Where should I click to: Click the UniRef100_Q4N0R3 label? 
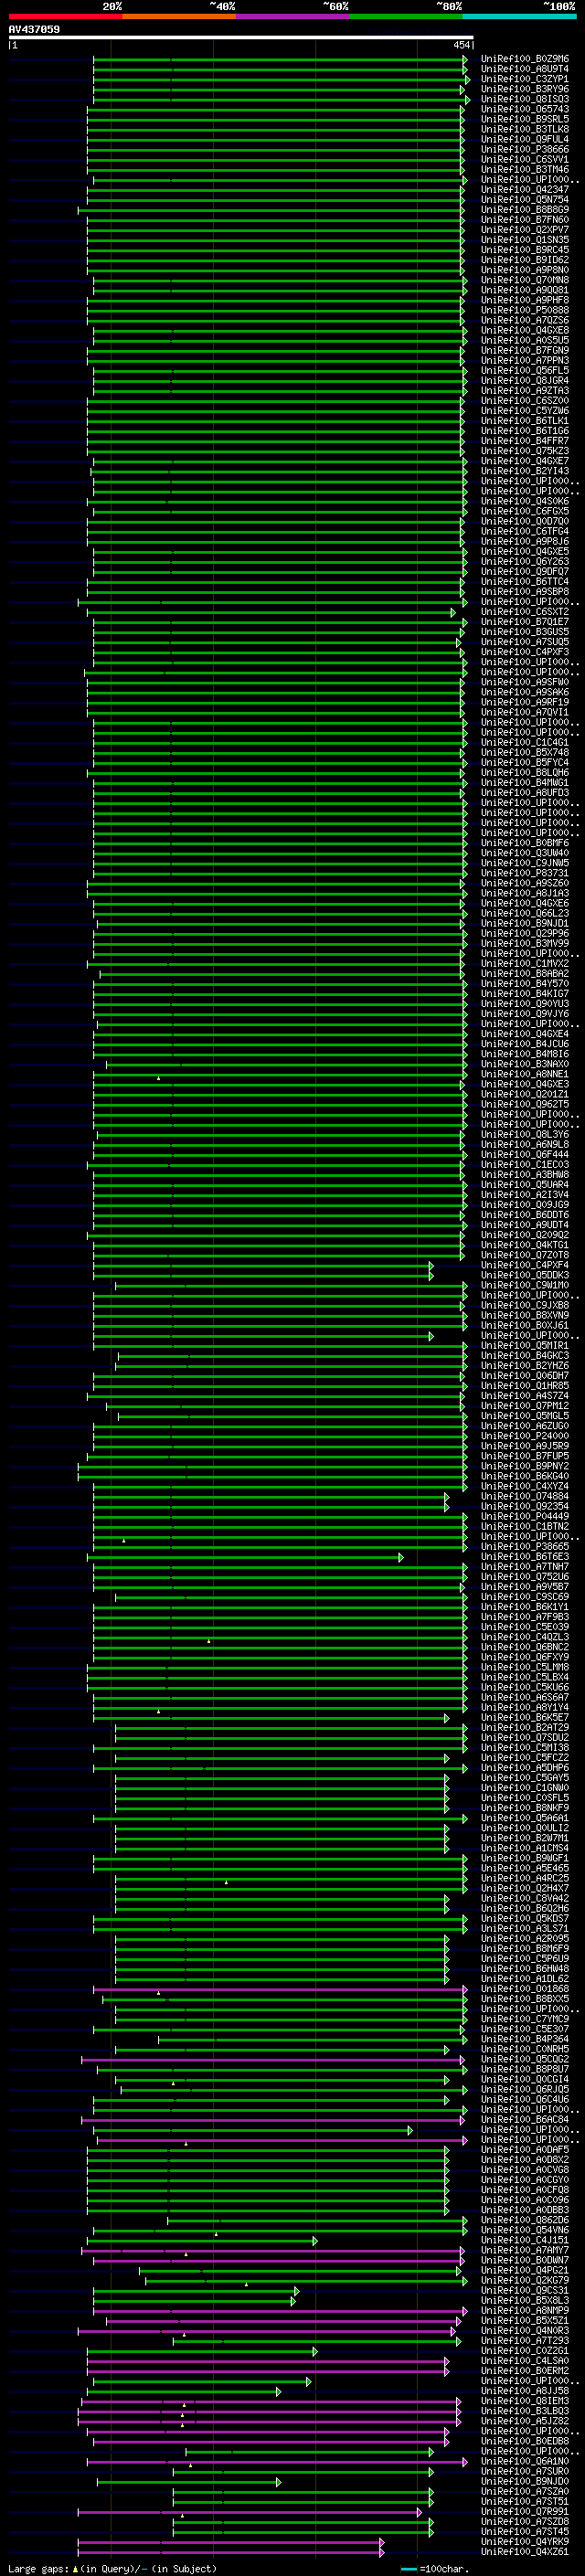pyautogui.click(x=525, y=2330)
